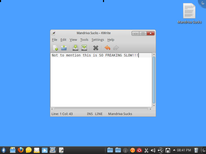Click the KWrite window menu icon in title bar
This screenshot has width=206, height=154.
point(53,33)
